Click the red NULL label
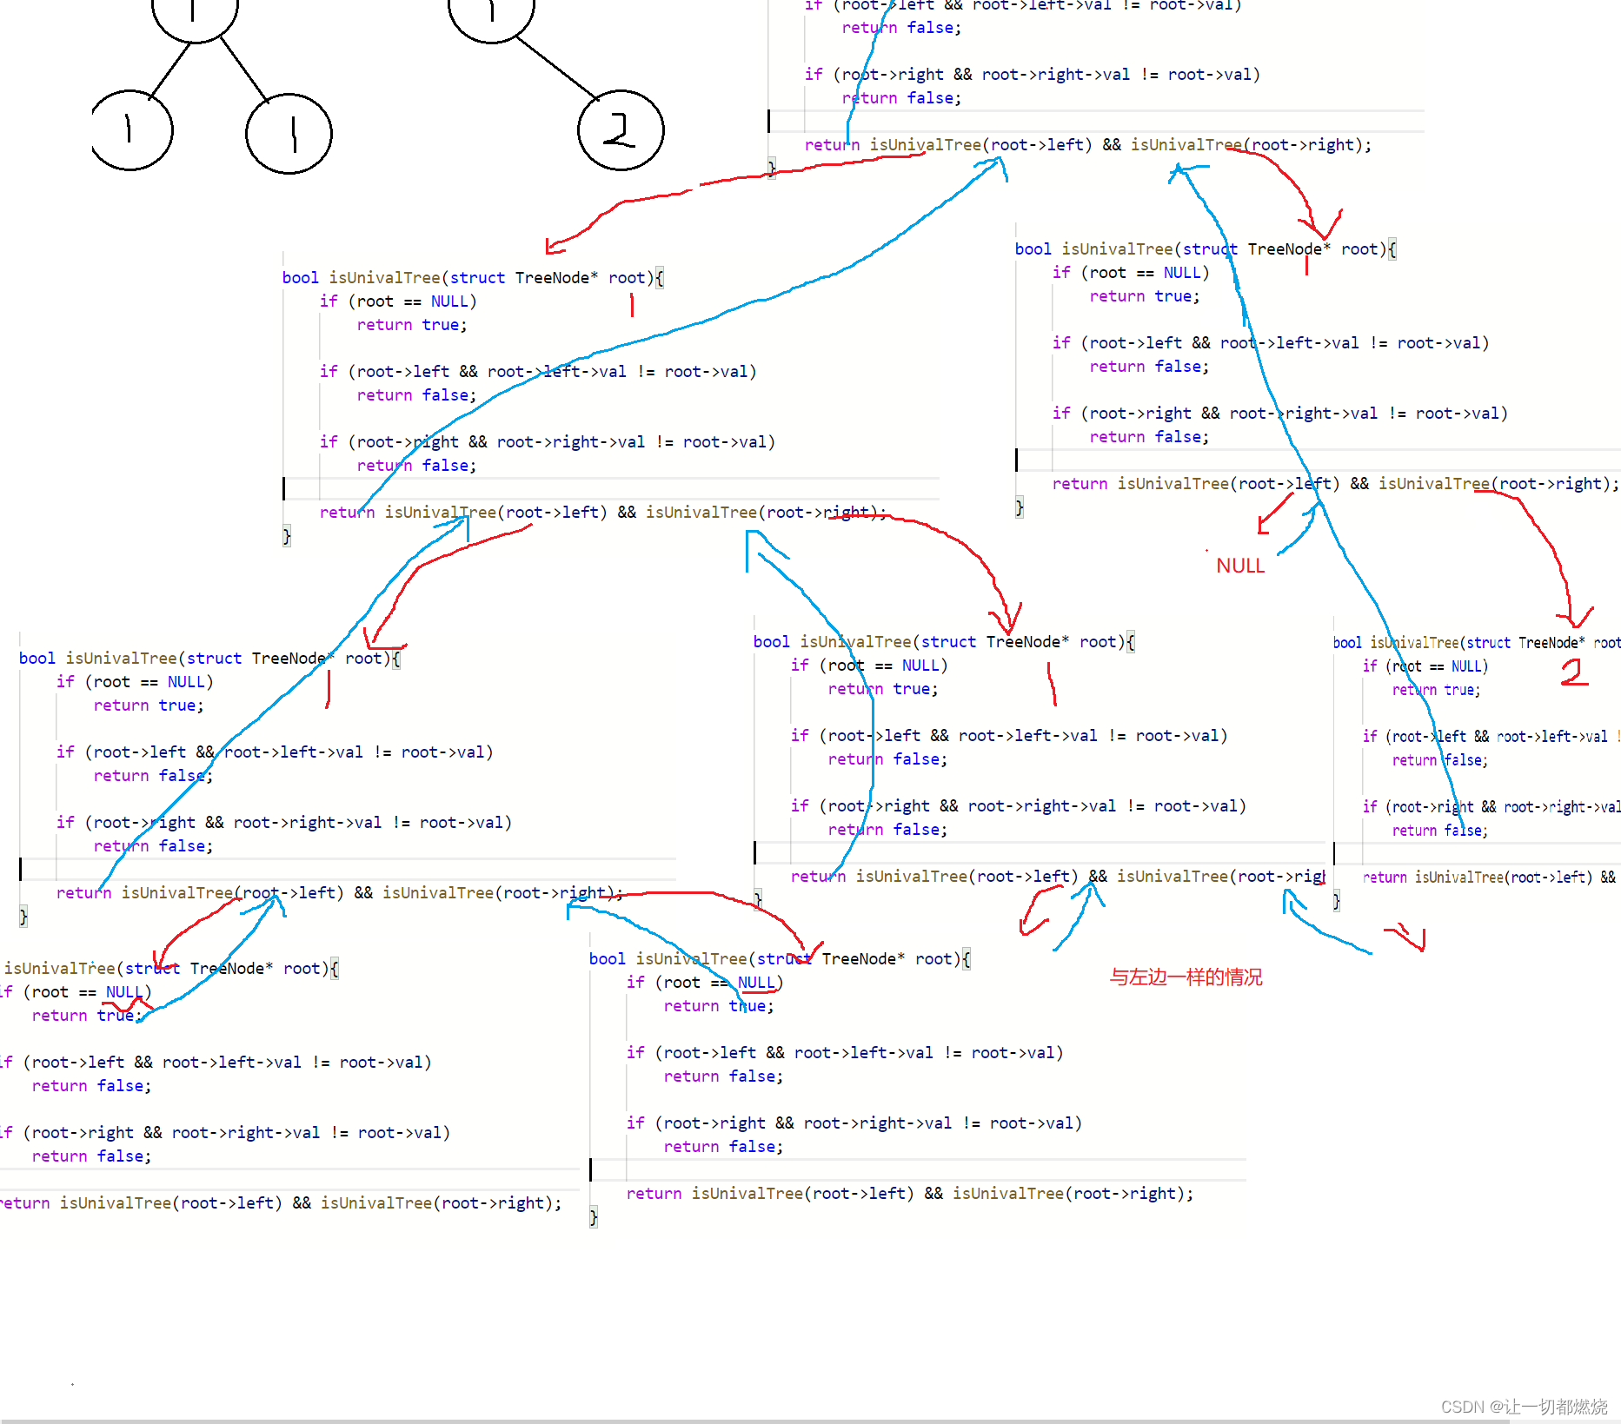 click(1240, 566)
